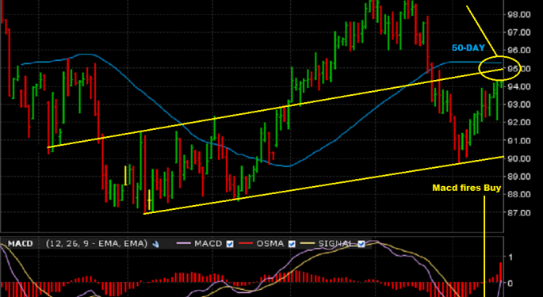This screenshot has height=297, width=543.
Task: Click the 98.00 price axis label
Action: (x=518, y=14)
